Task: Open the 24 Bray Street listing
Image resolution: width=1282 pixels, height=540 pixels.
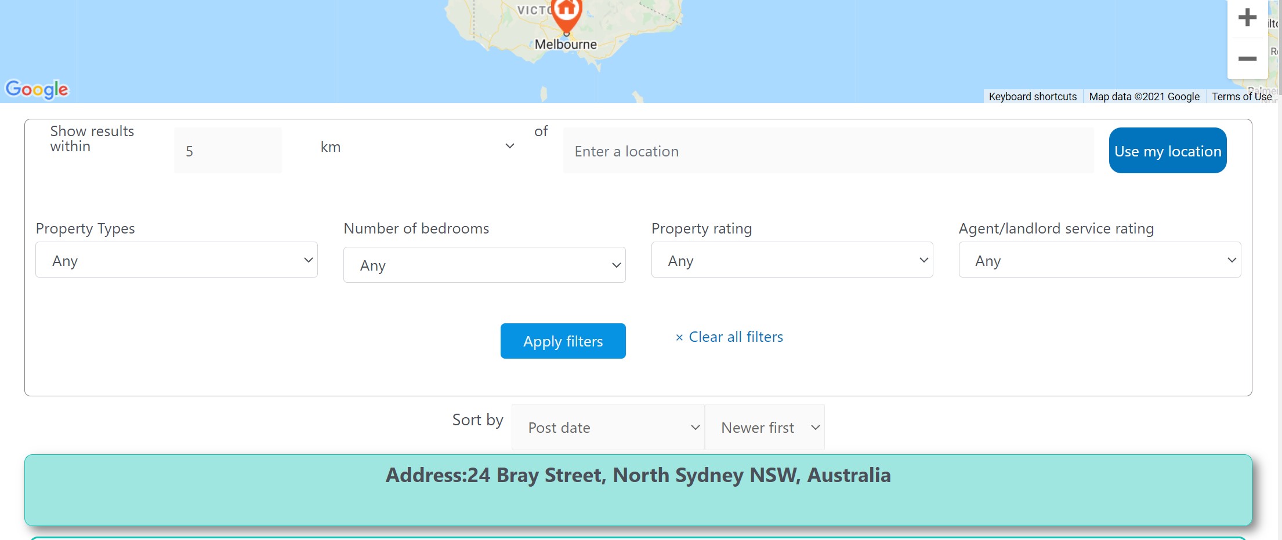Action: pos(638,490)
